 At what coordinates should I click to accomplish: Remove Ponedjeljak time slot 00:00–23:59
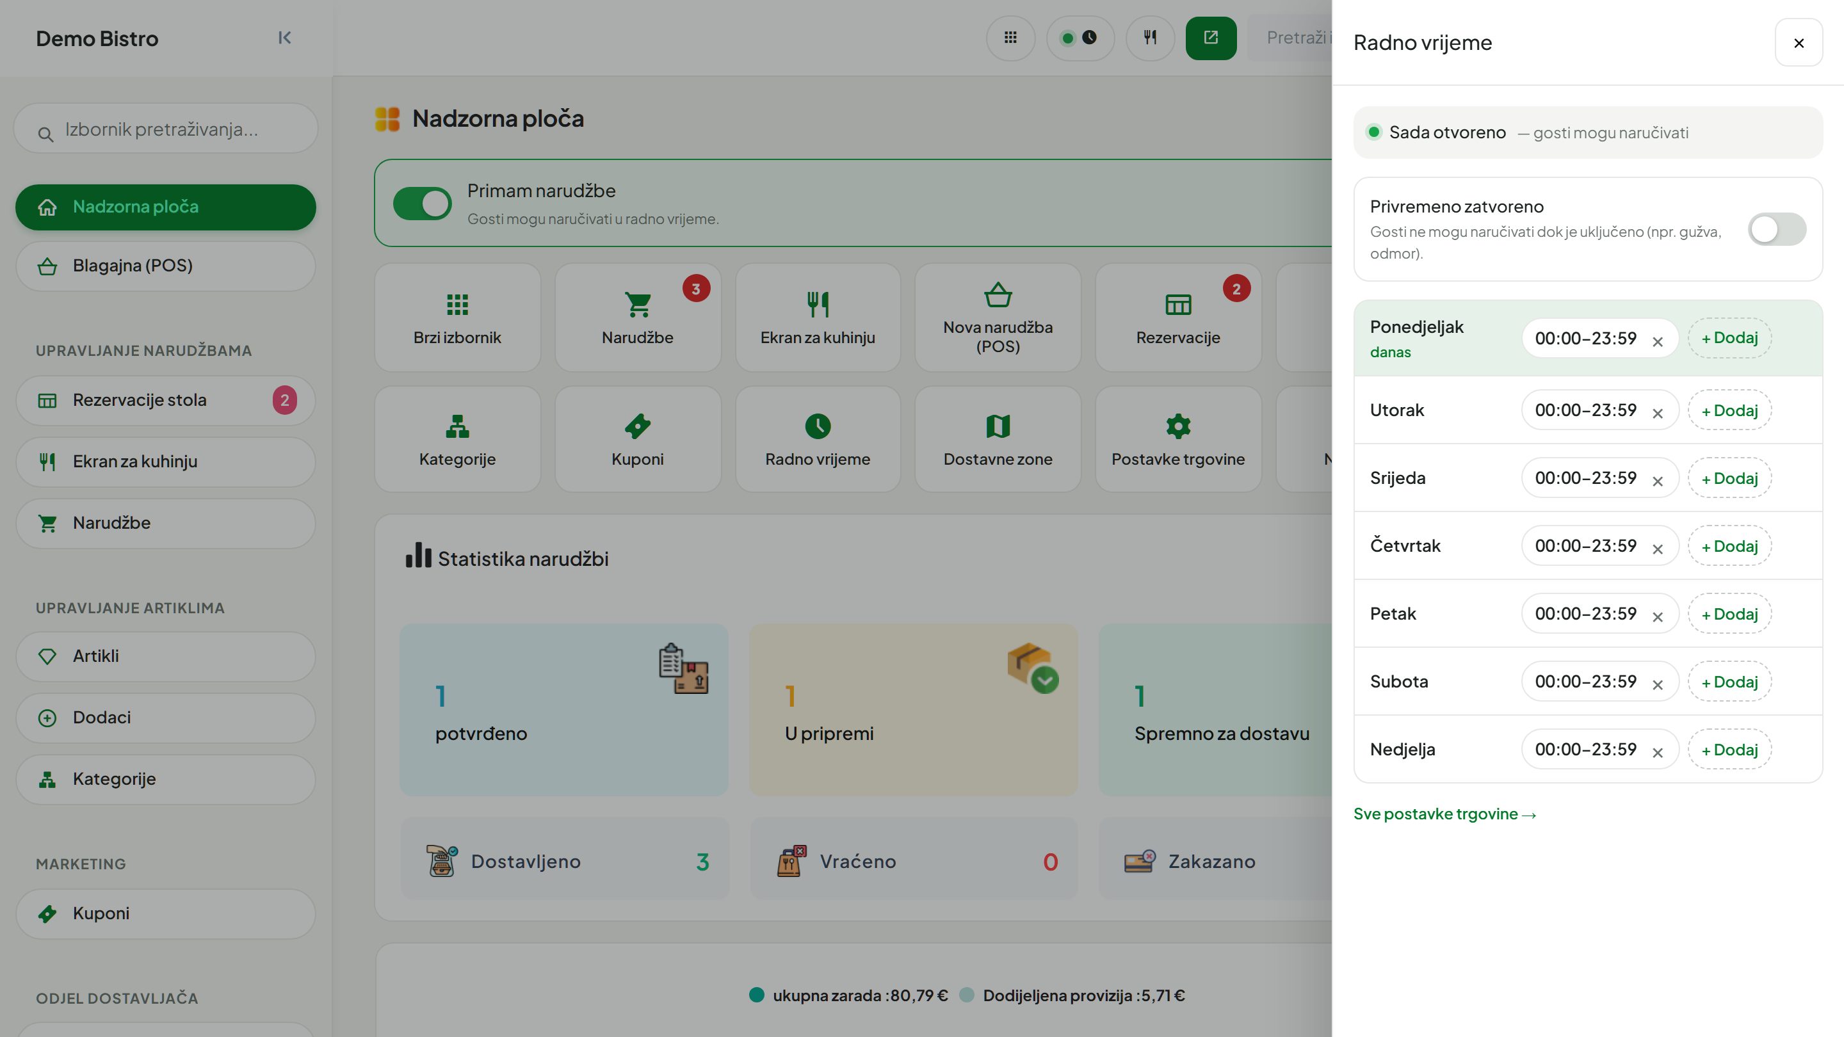[1657, 341]
